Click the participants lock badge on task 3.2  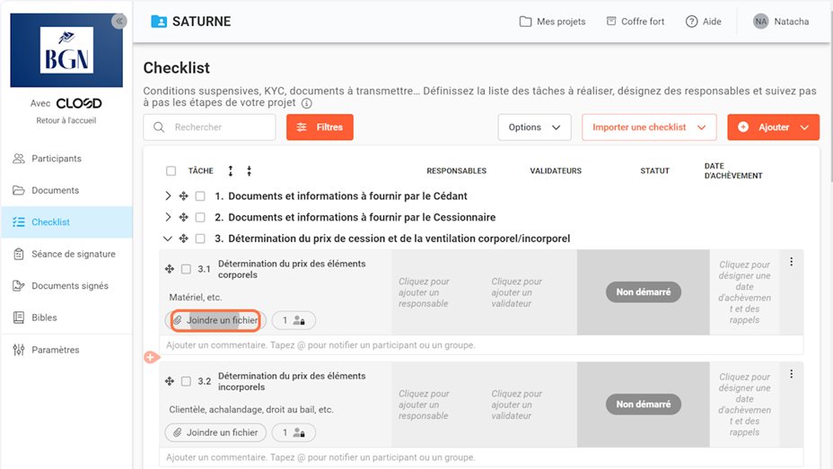(x=294, y=432)
